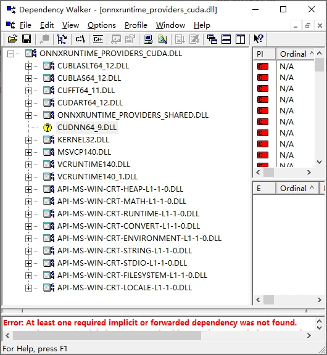
Task: Expand the API-MS-WIN-CRT-HEAP-L1-1-0.DLL node
Action: [x=28, y=189]
